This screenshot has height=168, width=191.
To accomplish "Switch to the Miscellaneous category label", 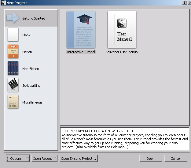I will click(32, 102).
